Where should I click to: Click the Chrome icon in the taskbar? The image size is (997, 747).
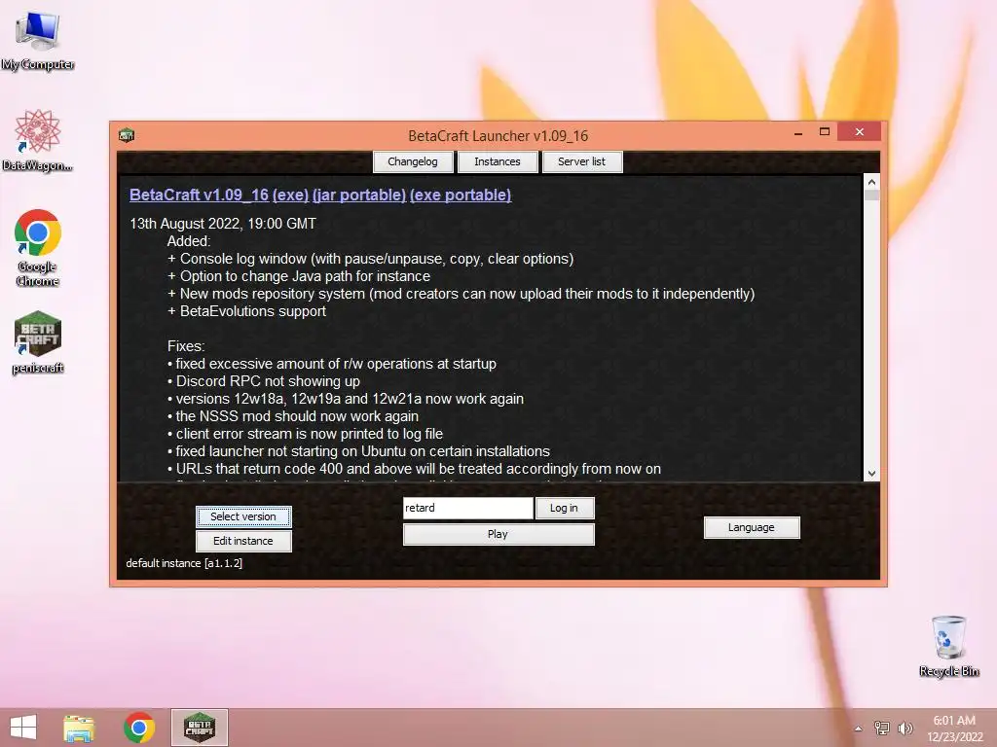pos(139,728)
